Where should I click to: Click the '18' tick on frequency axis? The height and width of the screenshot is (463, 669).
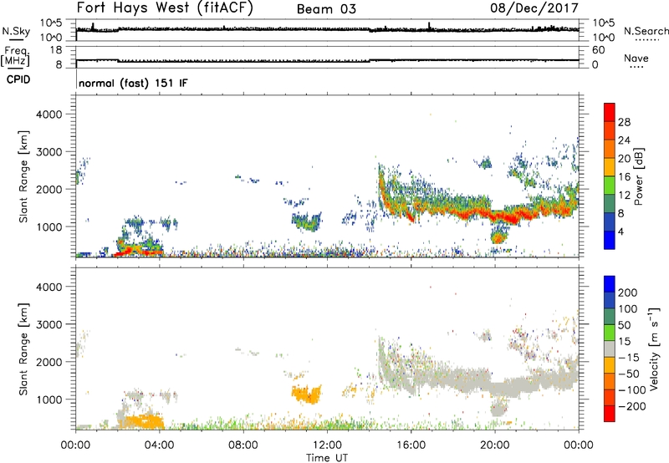(56, 50)
